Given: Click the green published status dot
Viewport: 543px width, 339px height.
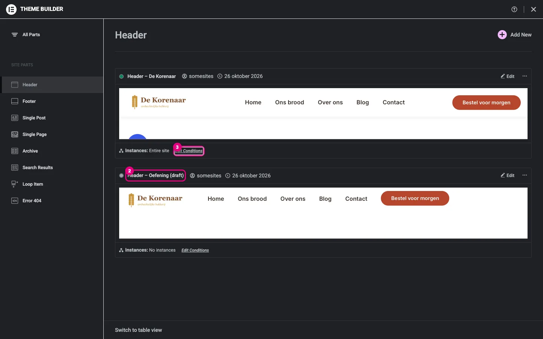Looking at the screenshot, I should [121, 76].
